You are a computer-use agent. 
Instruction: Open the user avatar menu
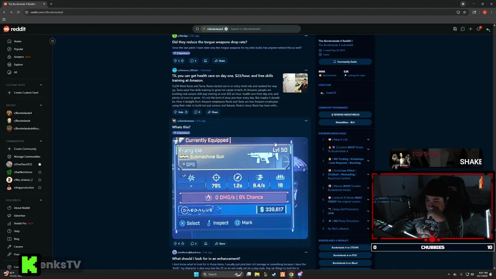click(488, 29)
